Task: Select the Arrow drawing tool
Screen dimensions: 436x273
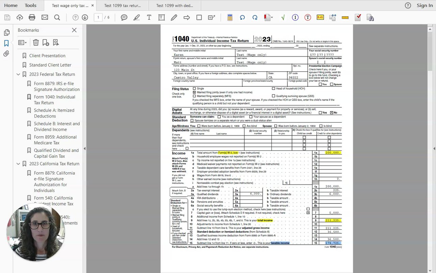Action: point(187,17)
